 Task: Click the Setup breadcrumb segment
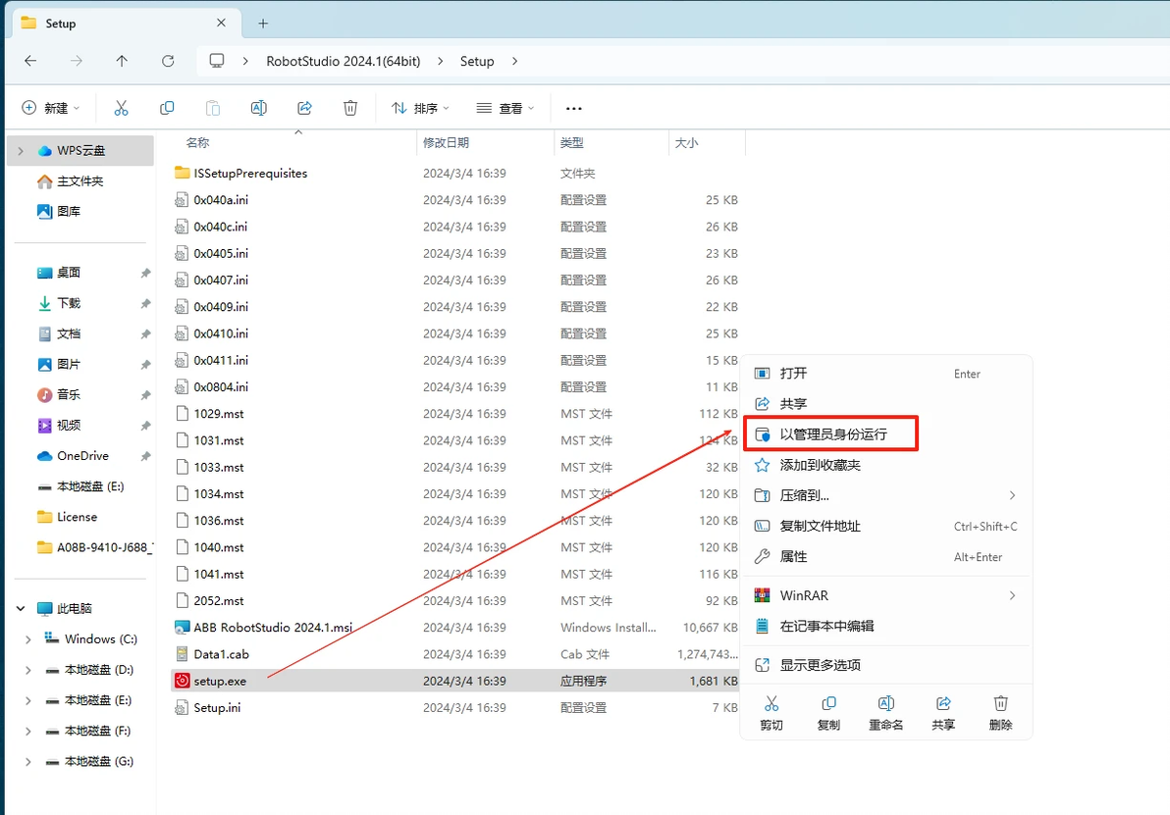pyautogui.click(x=477, y=61)
